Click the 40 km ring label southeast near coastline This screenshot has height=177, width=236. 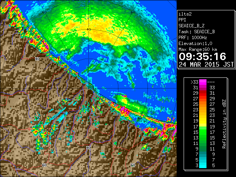pyautogui.click(x=140, y=118)
